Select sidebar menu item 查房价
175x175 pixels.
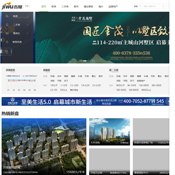pos(17,34)
